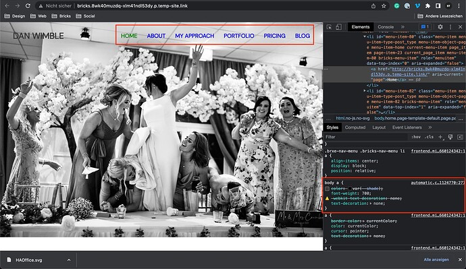Open the PORTFOLIO page link

(x=238, y=36)
